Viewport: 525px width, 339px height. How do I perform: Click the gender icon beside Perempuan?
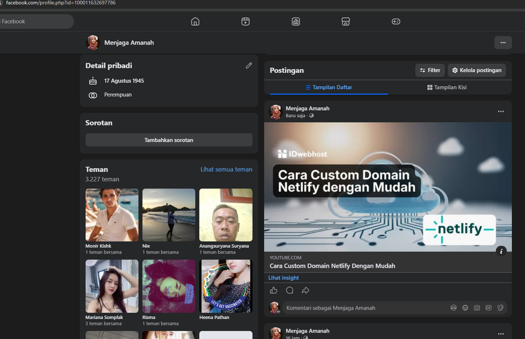tap(93, 95)
